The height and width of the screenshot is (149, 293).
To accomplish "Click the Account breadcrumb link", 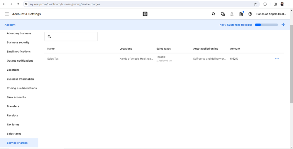I will (10, 25).
